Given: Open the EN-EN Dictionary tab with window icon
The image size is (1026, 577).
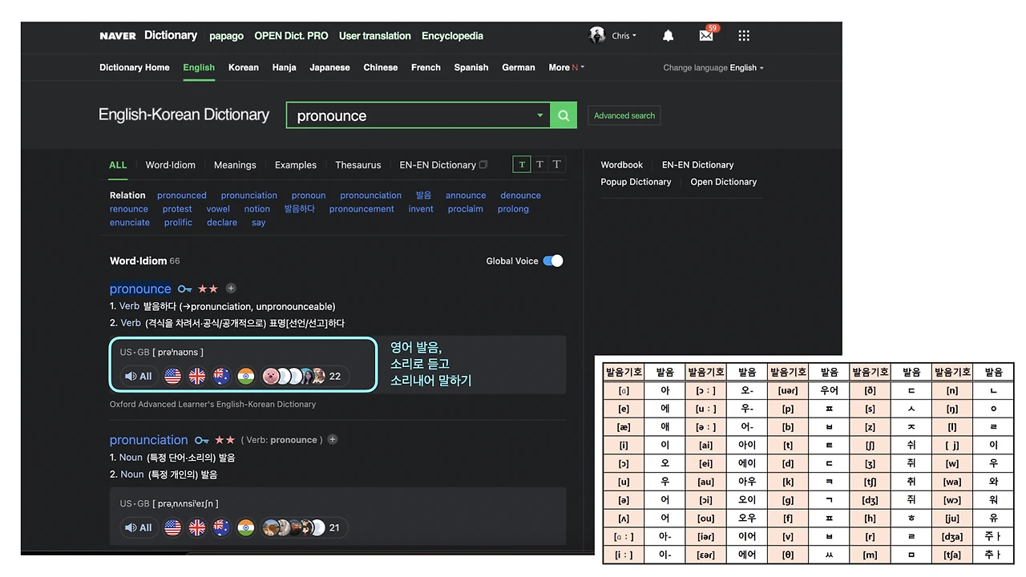Looking at the screenshot, I should [443, 165].
